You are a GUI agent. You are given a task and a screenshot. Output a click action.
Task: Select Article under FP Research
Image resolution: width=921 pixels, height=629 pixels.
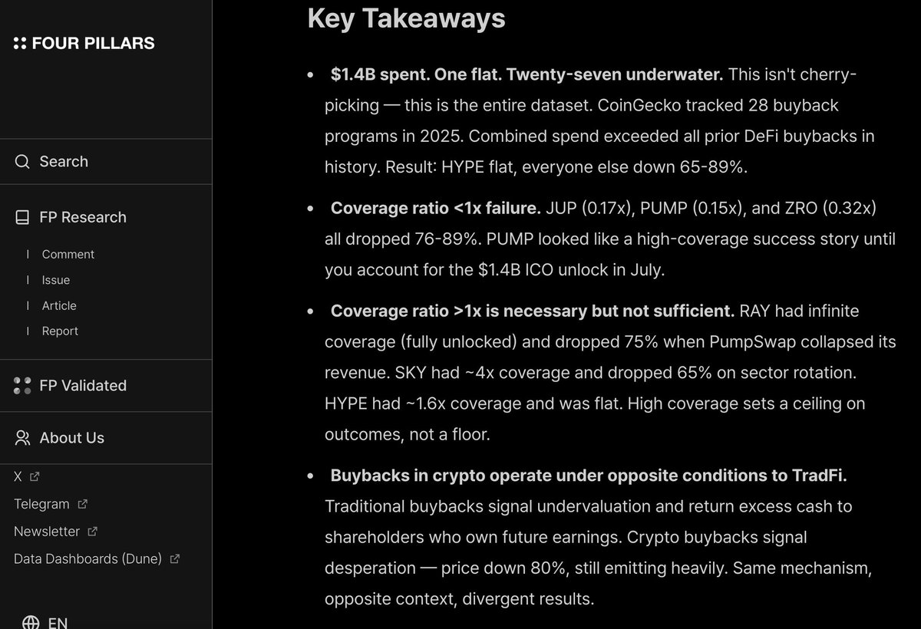(59, 306)
